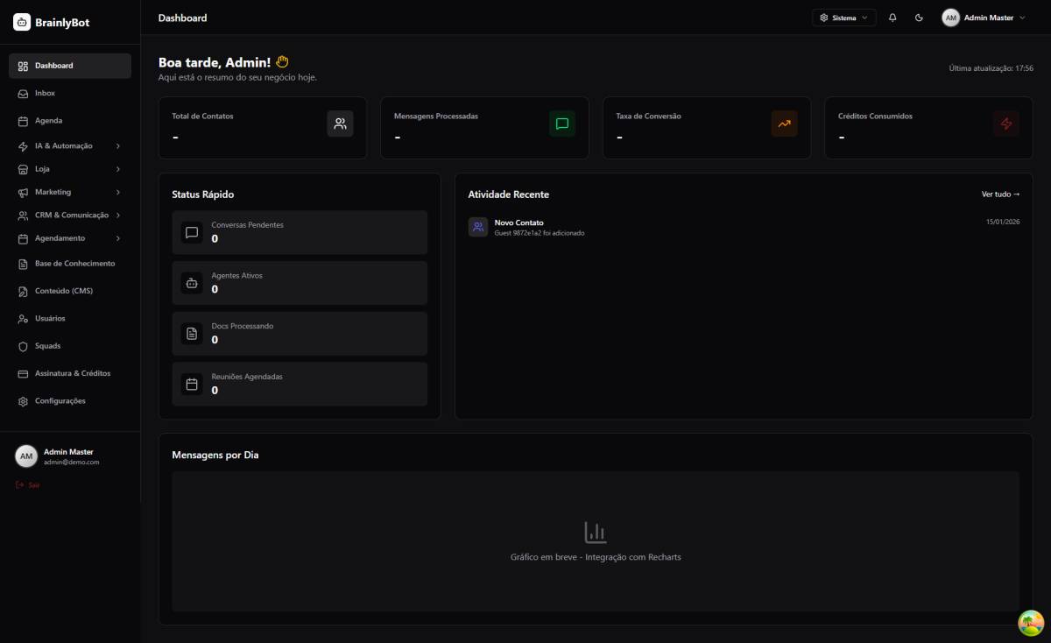1051x643 pixels.
Task: Click the bar chart placeholder icon
Action: click(596, 532)
